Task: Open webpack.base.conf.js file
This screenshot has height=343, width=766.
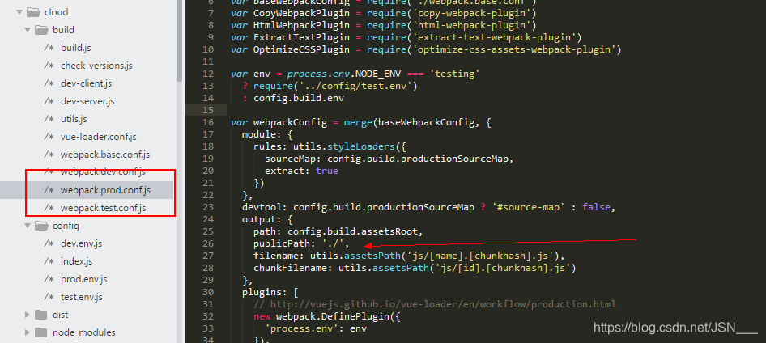Action: 105,155
